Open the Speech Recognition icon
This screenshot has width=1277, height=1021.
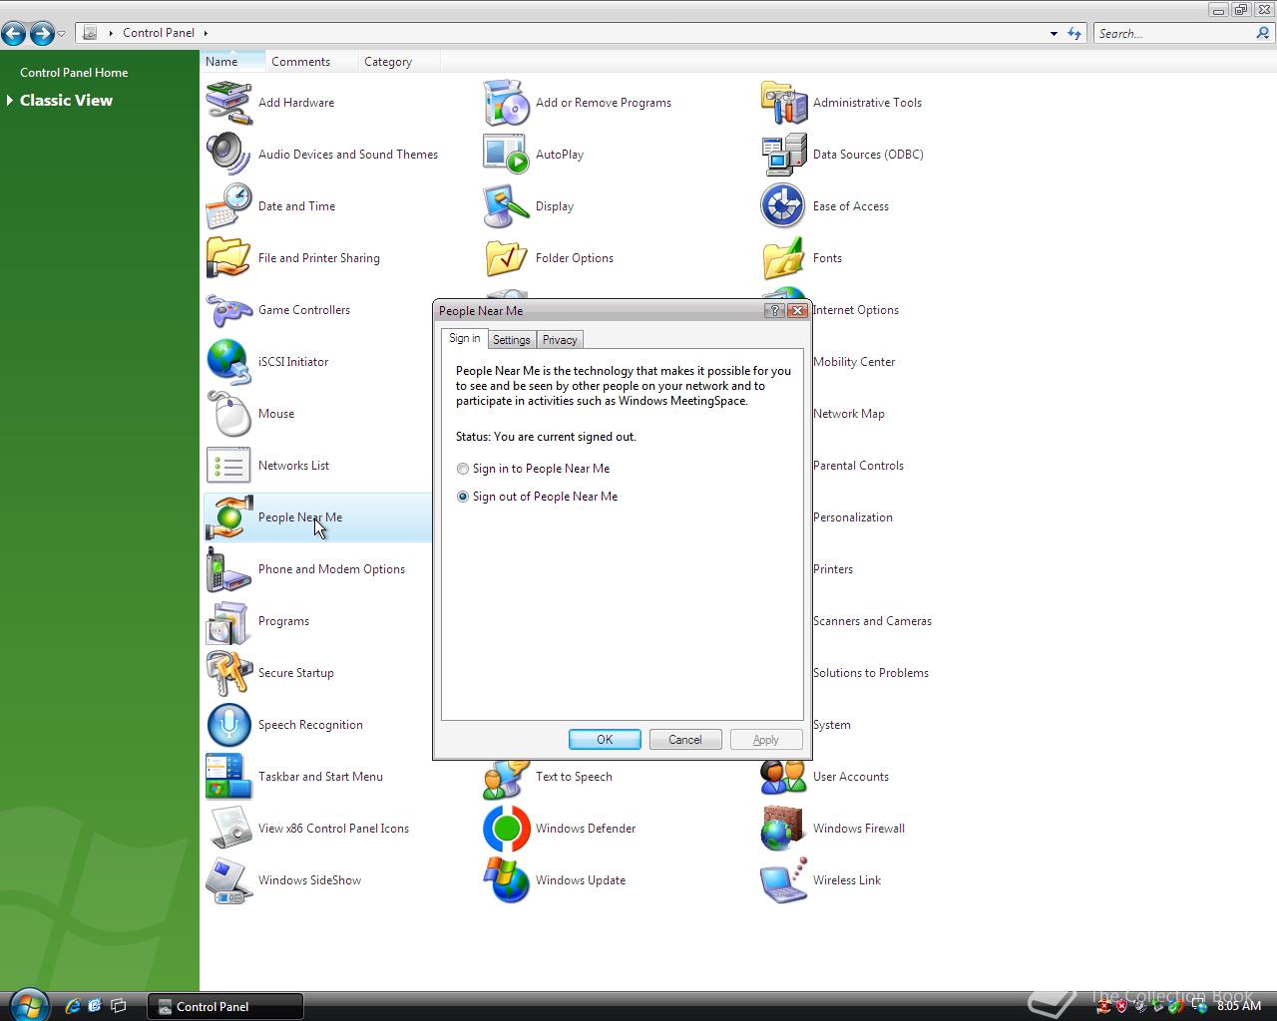[228, 725]
